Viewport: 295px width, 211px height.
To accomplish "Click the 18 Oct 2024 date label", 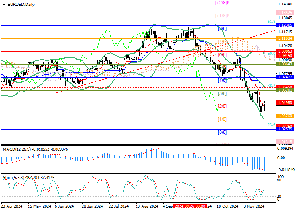I will (227, 206).
